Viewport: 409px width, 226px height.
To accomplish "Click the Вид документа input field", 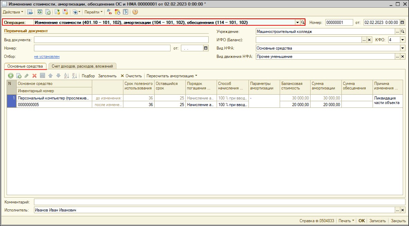I will 121,40.
